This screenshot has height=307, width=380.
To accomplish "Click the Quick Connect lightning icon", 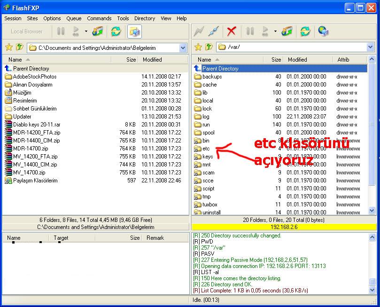I will (x=199, y=31).
